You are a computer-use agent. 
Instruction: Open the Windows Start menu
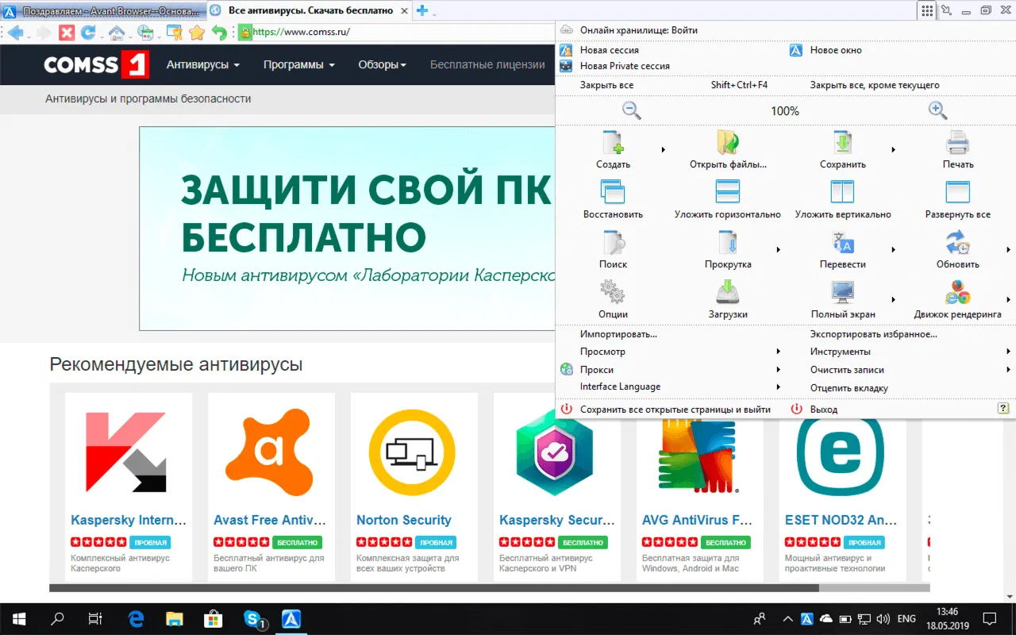[19, 619]
